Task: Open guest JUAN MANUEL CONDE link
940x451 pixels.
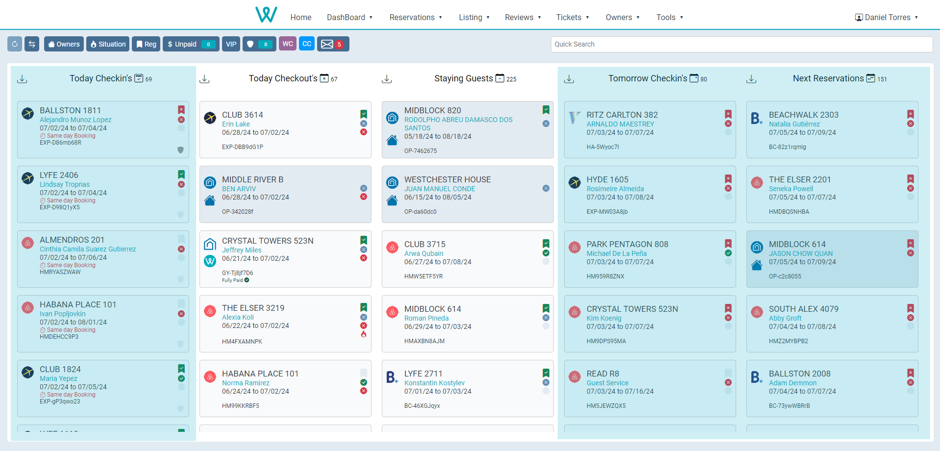Action: (440, 189)
